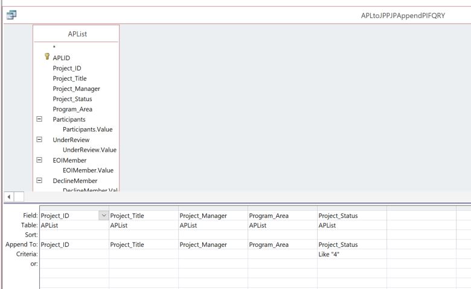Select Participants.Value in the field list

(87, 129)
